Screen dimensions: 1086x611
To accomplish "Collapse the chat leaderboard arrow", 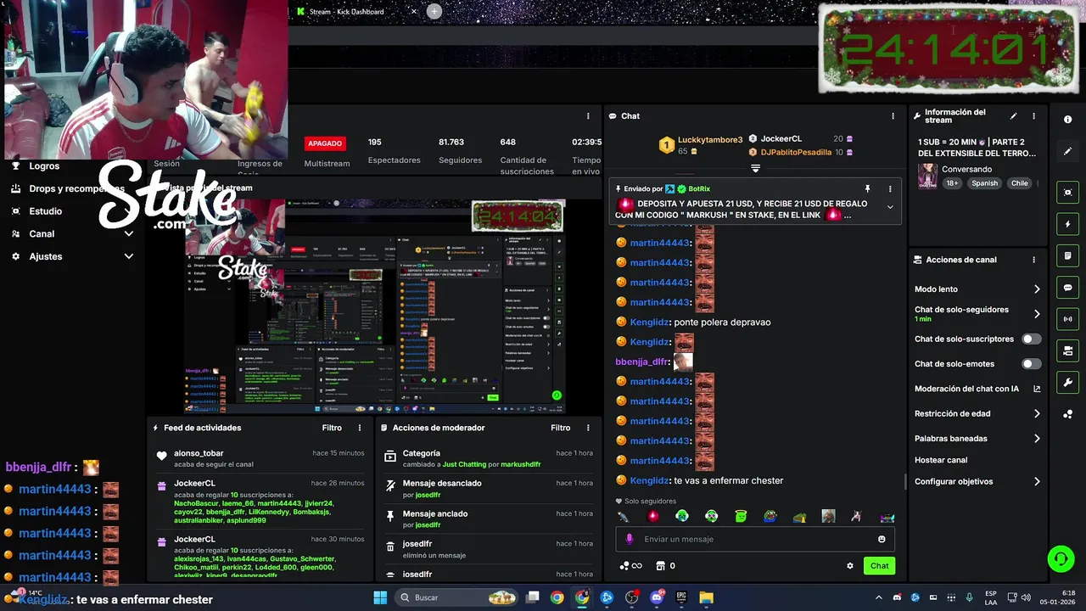I will [755, 168].
